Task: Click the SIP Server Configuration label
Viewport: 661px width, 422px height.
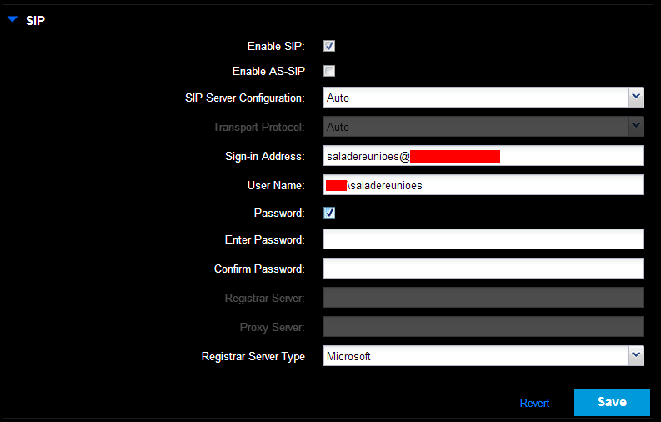Action: tap(245, 98)
